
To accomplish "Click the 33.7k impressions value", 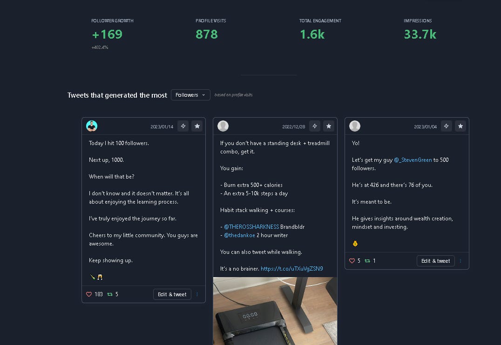I will click(x=420, y=34).
